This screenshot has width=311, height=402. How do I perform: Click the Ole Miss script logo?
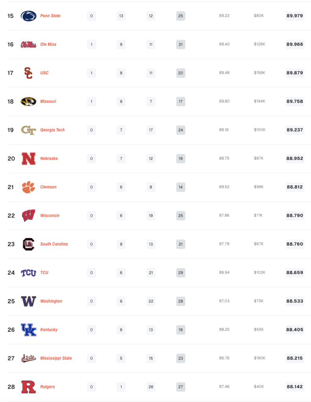tap(28, 45)
